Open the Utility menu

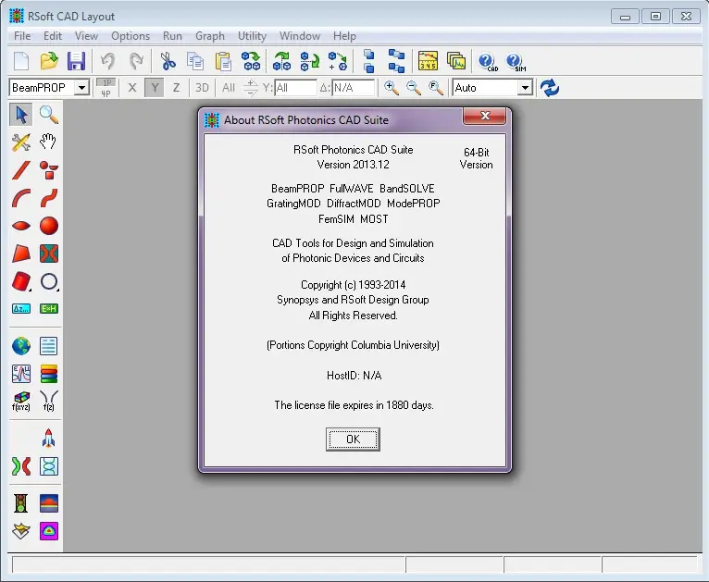(252, 36)
